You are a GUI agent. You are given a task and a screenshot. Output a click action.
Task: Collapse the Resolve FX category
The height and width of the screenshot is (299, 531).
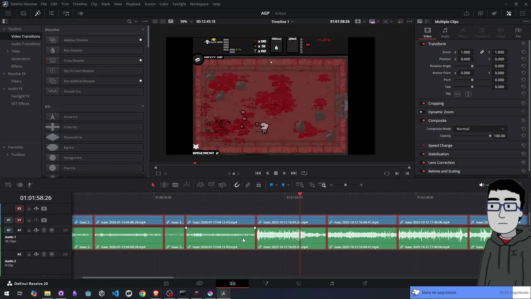pos(4,74)
